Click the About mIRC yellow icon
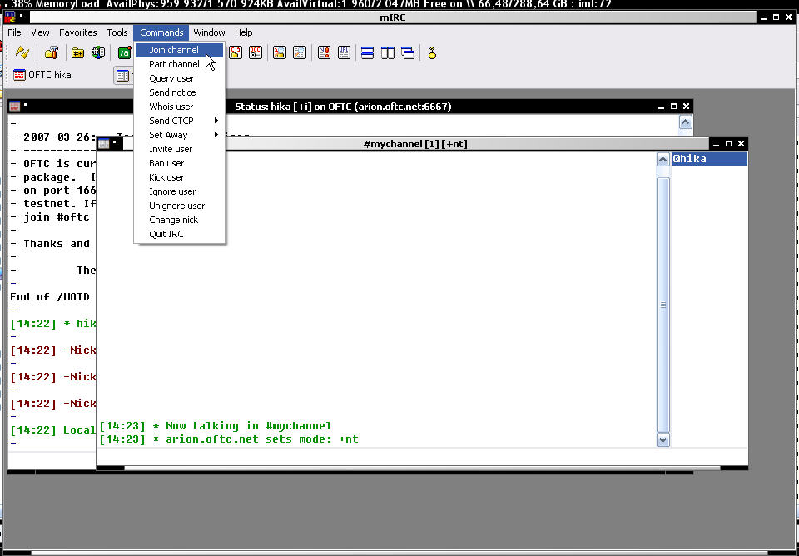This screenshot has width=799, height=556. pyautogui.click(x=432, y=52)
